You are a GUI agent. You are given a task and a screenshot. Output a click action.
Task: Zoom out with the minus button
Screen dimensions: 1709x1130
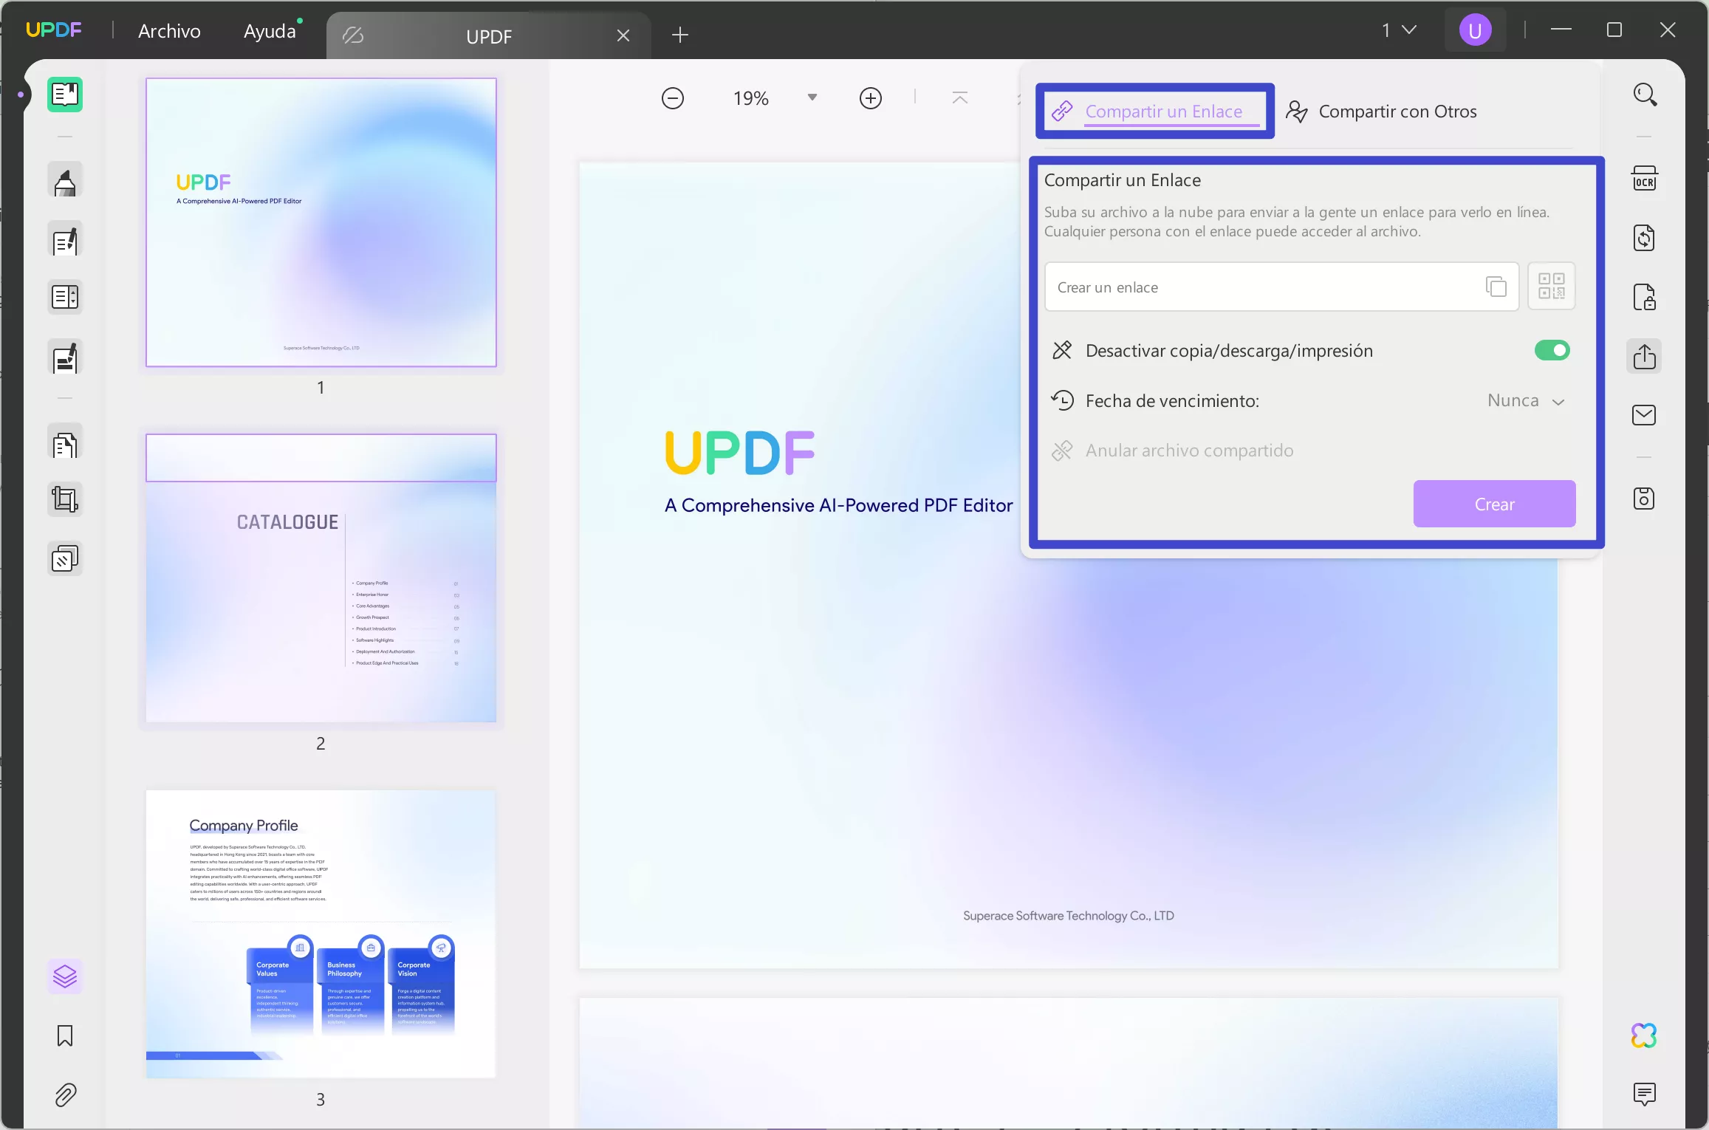click(673, 98)
